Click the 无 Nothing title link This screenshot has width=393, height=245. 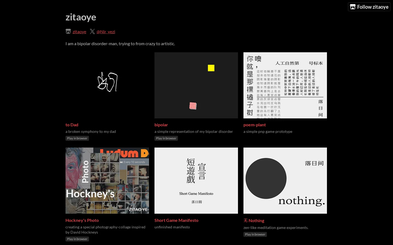(x=254, y=220)
